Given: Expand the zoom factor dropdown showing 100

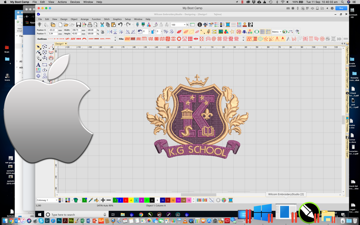Looking at the screenshot, I should click(x=184, y=25).
